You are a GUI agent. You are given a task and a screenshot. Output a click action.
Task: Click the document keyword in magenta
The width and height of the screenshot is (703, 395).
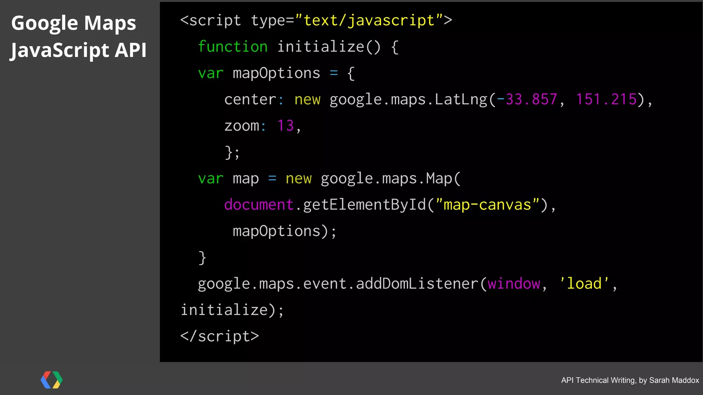coord(258,205)
